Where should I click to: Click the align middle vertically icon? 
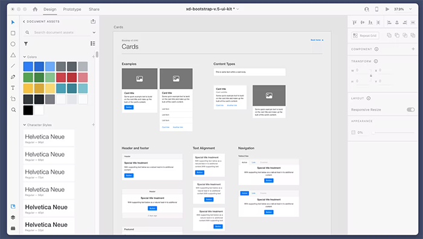pyautogui.click(x=363, y=23)
